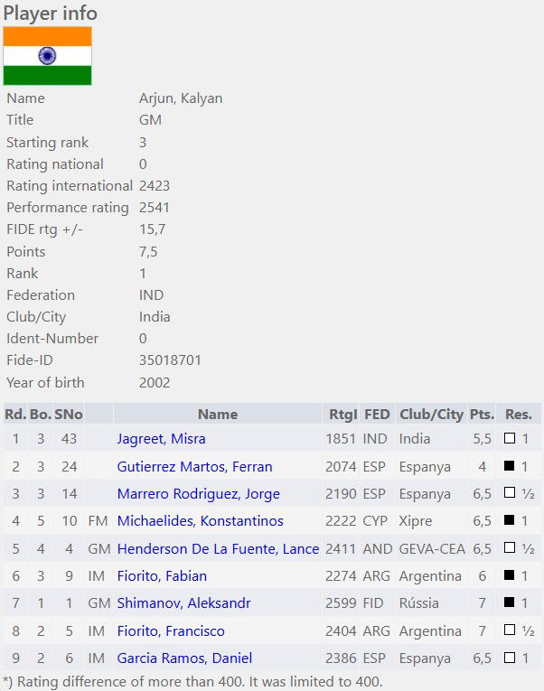Open Jagreet, Misra player link
Viewport: 544px width, 691px height.
(161, 439)
